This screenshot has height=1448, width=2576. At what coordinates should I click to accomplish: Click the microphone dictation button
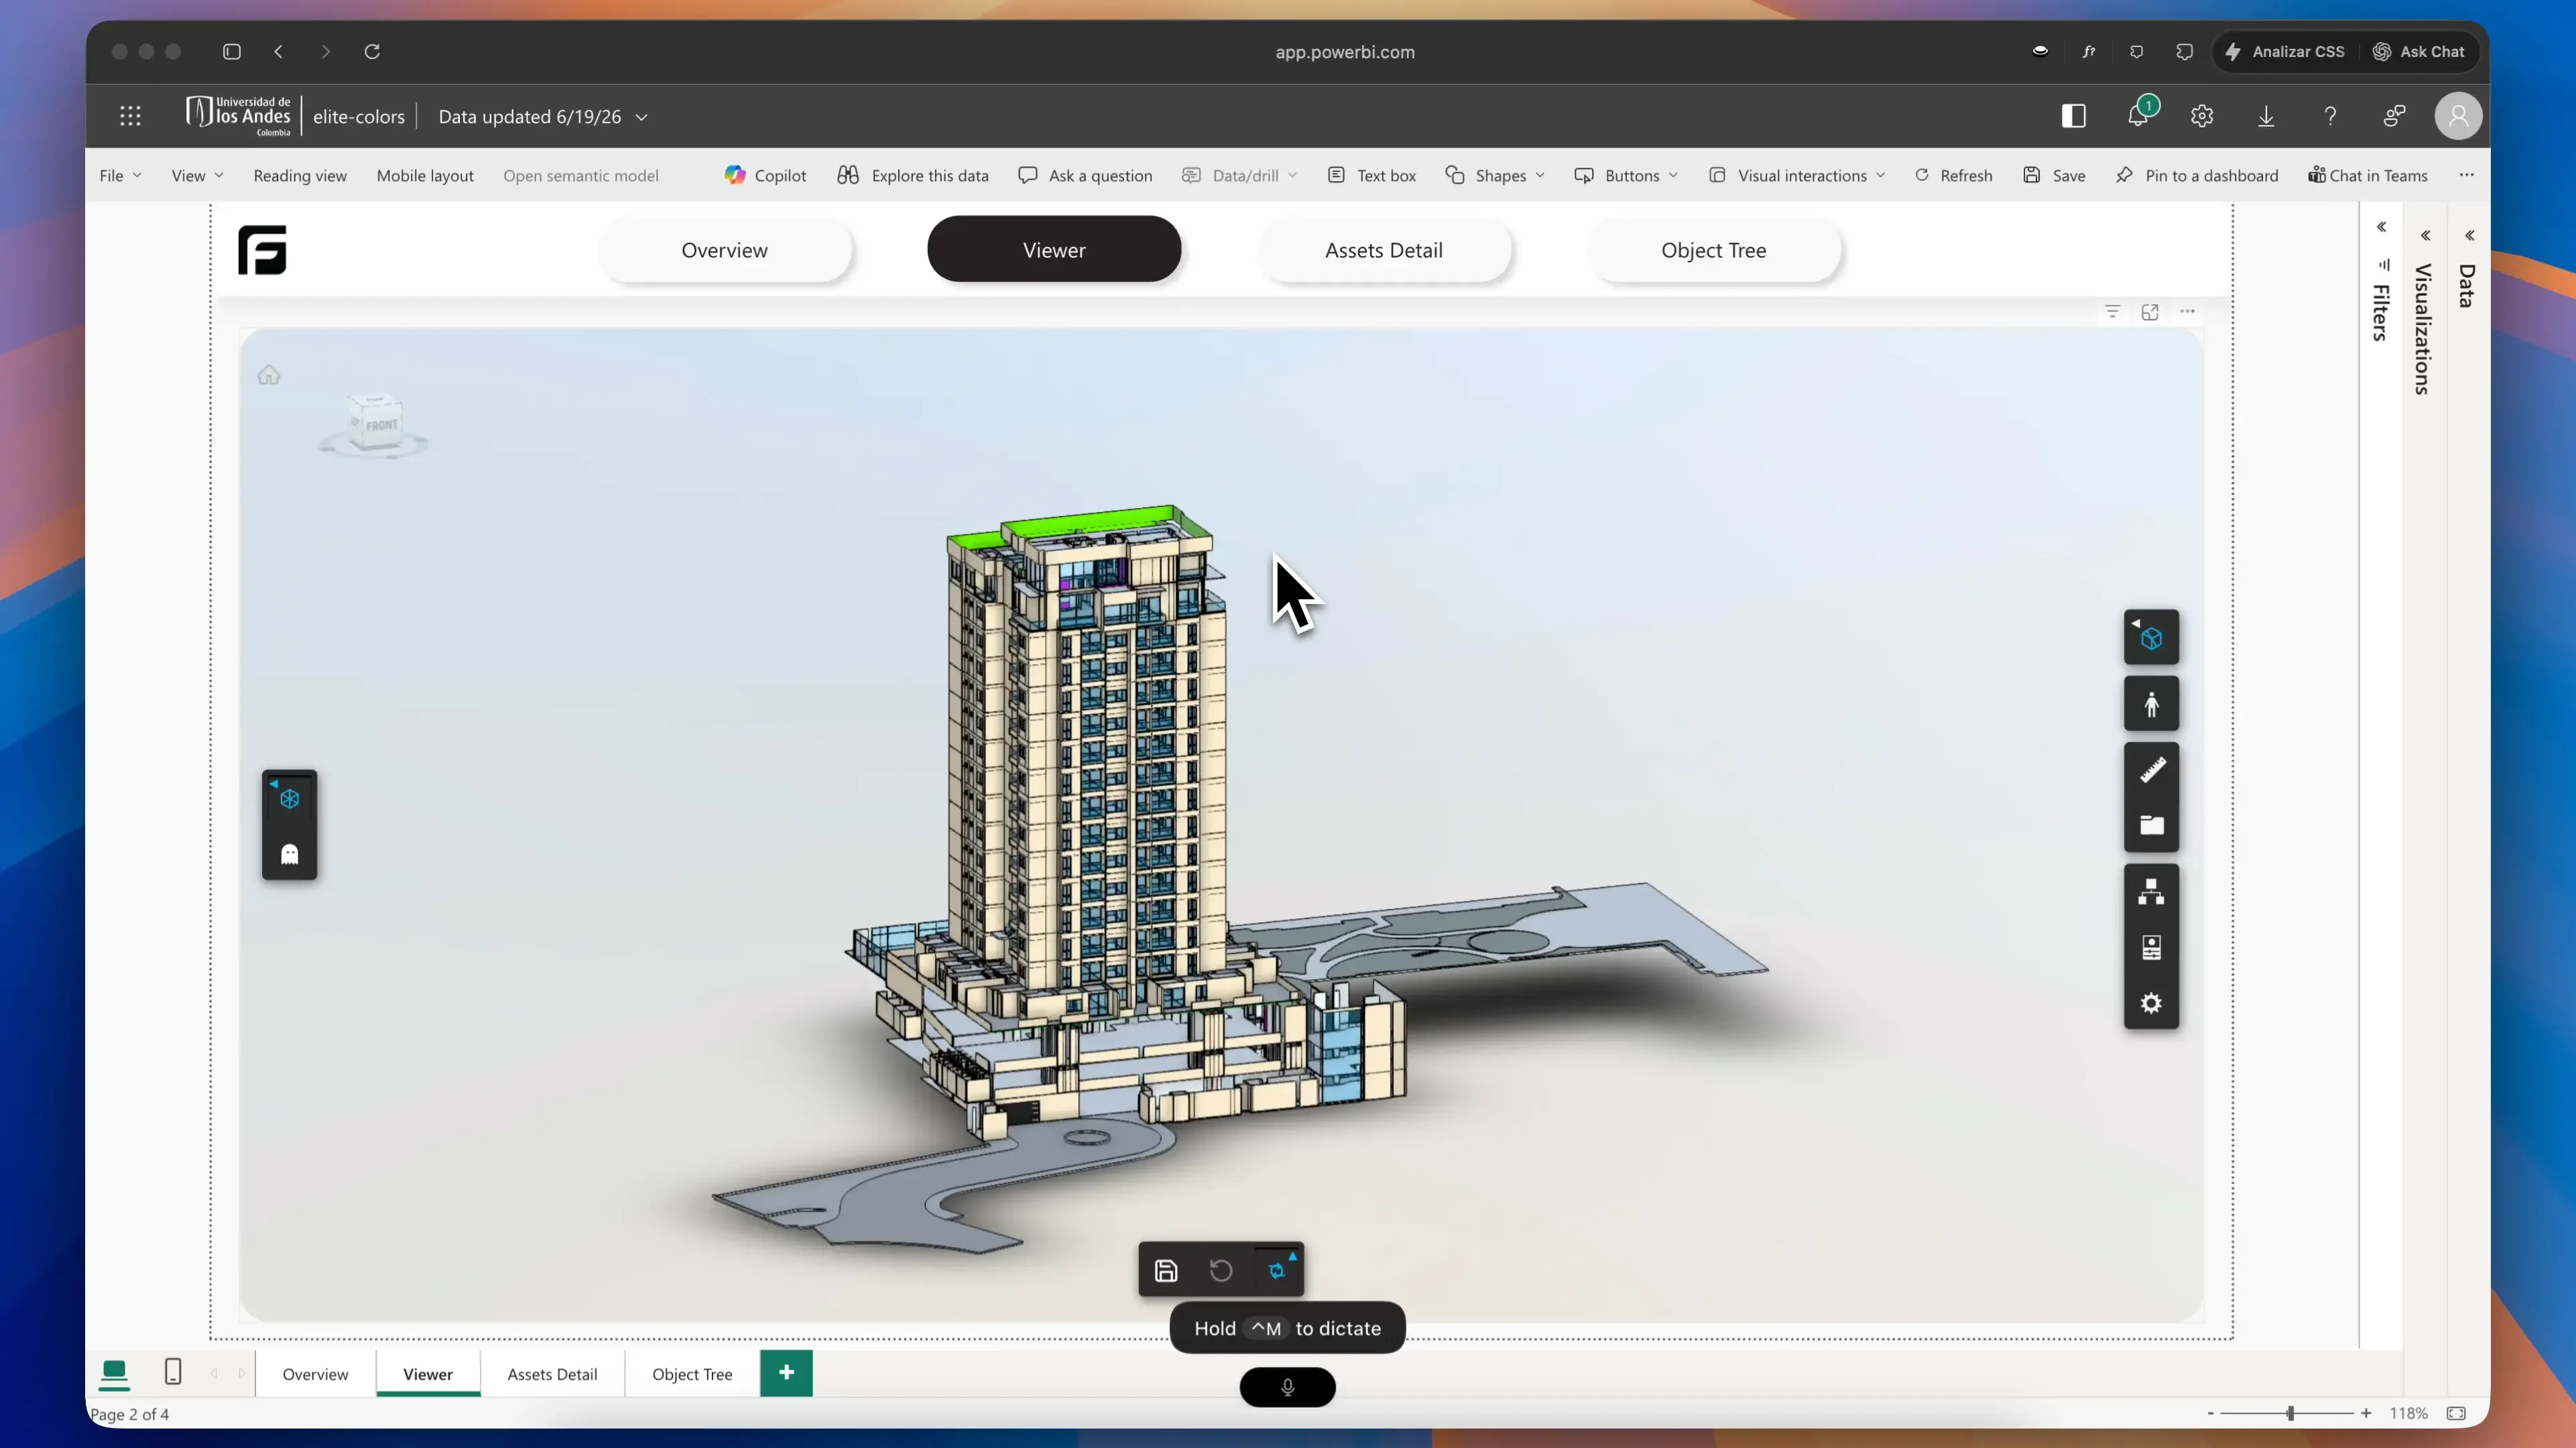(1288, 1387)
